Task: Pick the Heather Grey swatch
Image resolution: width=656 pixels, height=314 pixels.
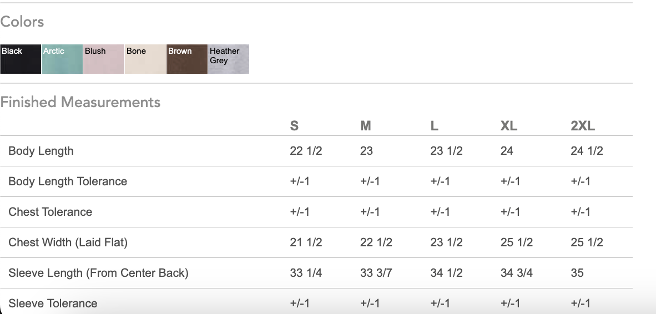Action: (229, 59)
